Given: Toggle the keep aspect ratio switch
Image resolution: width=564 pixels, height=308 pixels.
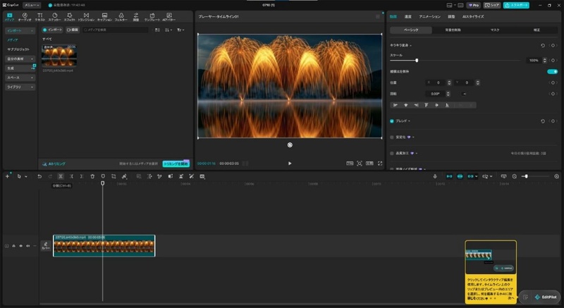Looking at the screenshot, I should pyautogui.click(x=552, y=71).
